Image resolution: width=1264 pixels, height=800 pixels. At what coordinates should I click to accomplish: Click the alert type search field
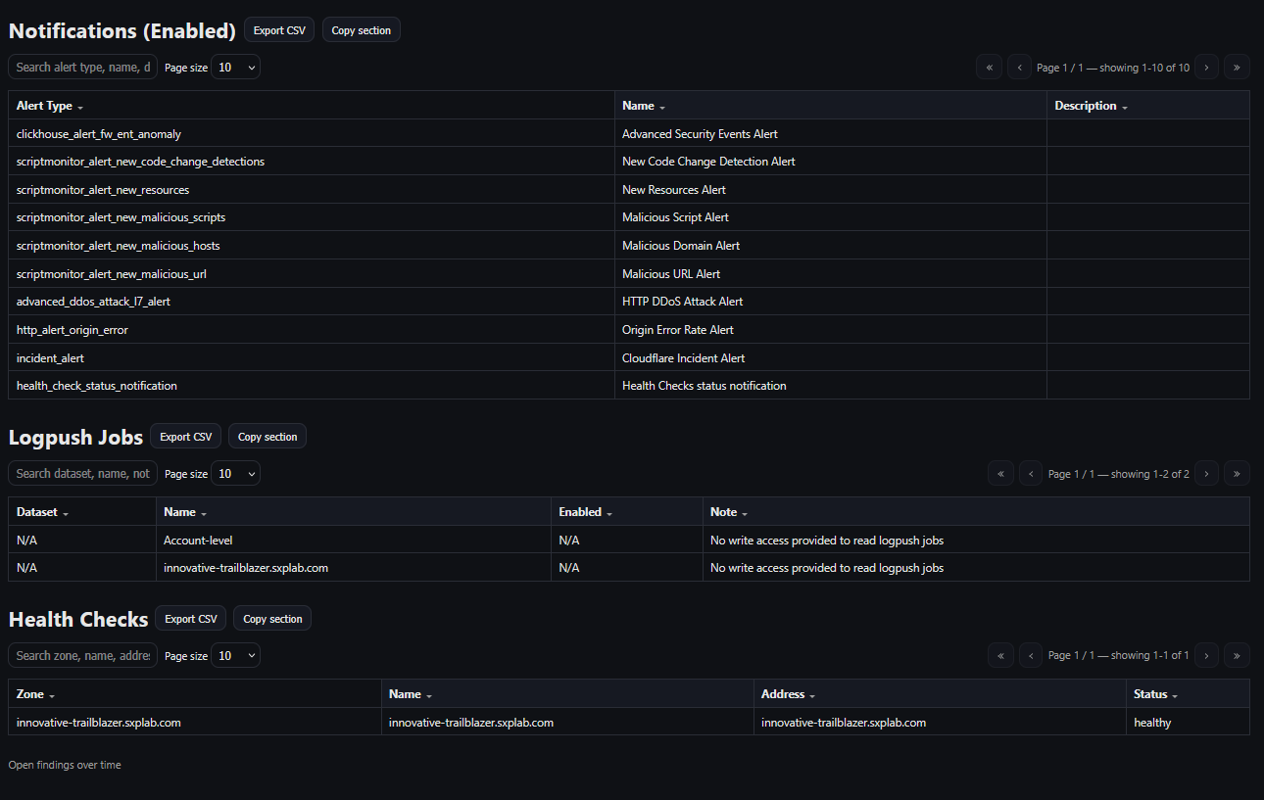[82, 67]
